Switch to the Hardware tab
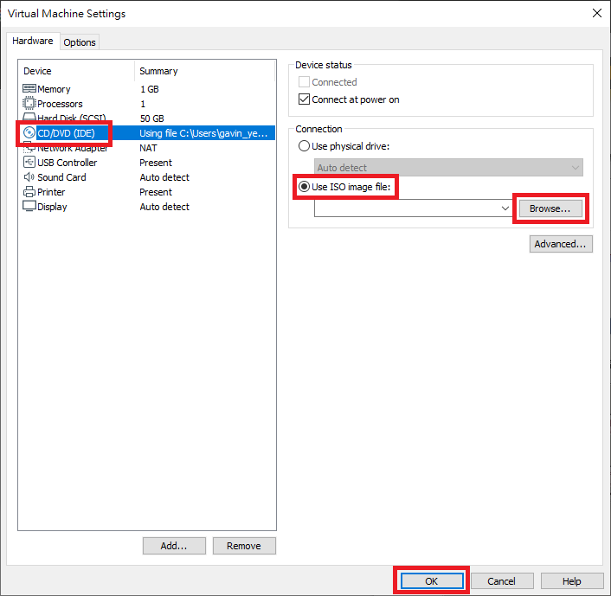 click(33, 41)
